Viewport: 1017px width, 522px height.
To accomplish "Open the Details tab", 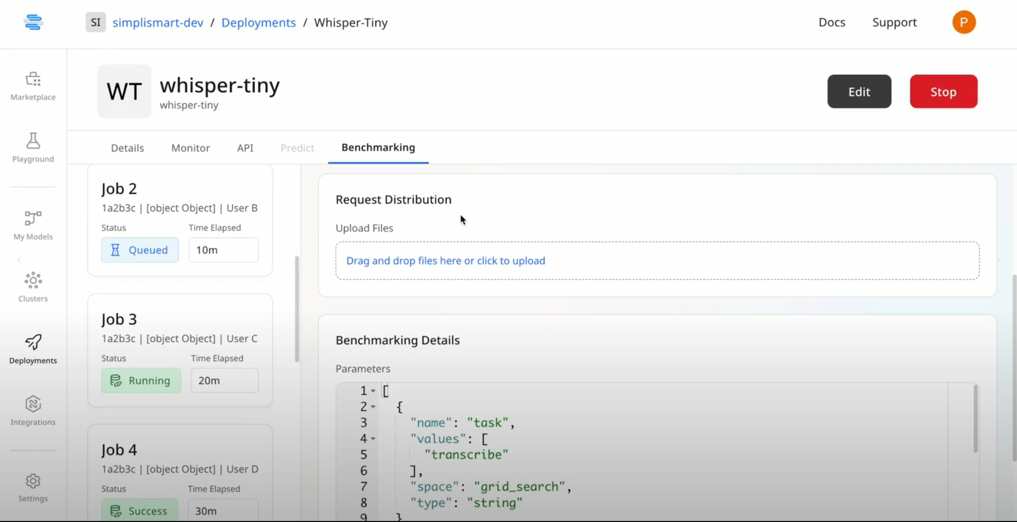I will 127,148.
